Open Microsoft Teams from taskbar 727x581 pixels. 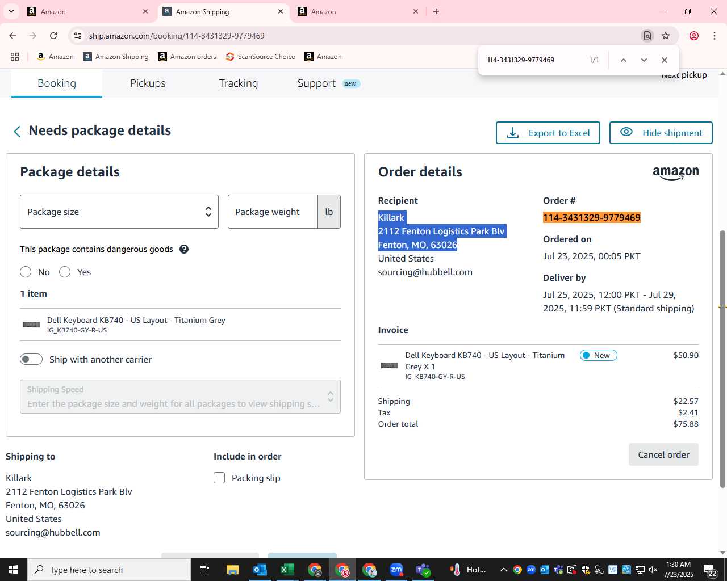(424, 570)
